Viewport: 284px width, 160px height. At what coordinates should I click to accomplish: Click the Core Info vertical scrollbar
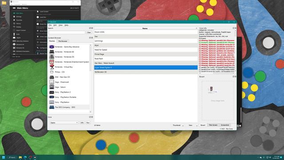click(x=236, y=51)
